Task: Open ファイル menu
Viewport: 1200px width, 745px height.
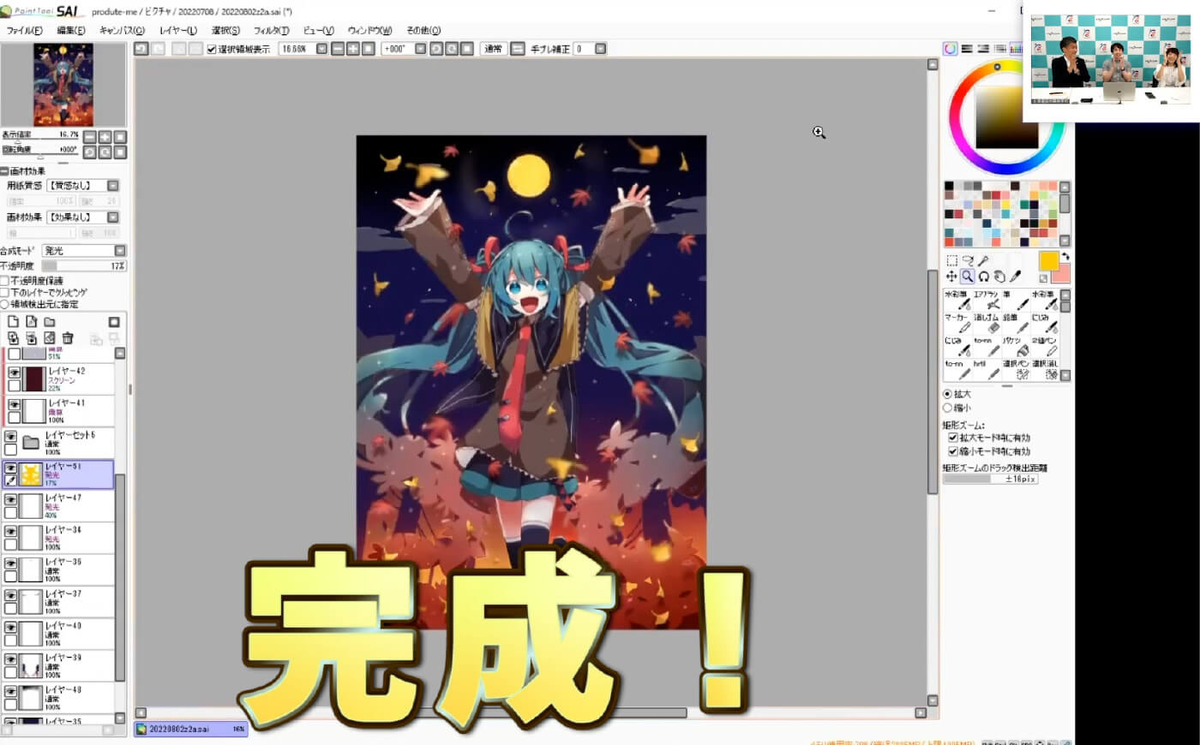Action: click(24, 30)
